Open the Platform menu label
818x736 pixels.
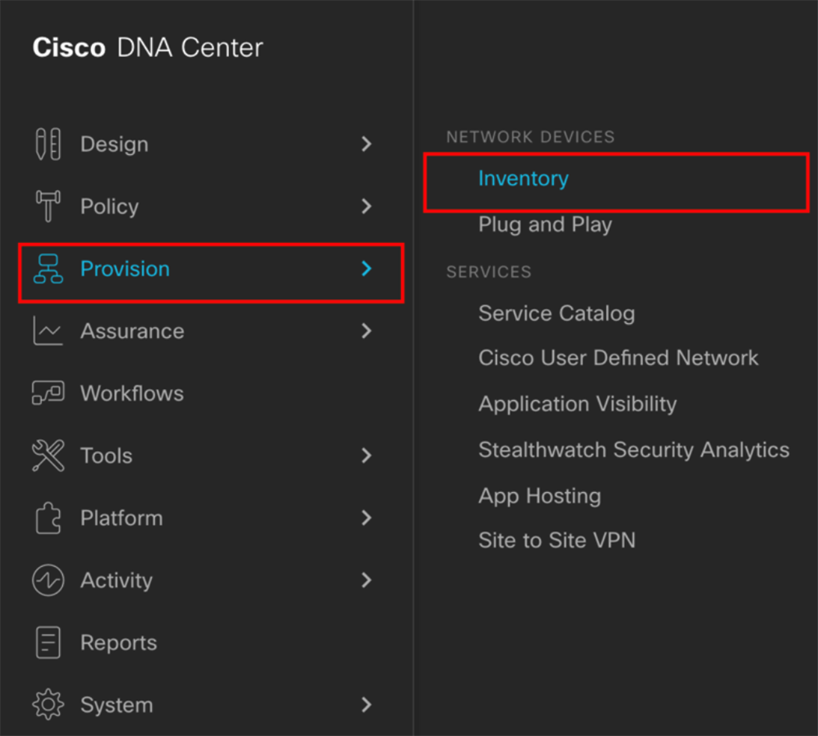(122, 518)
